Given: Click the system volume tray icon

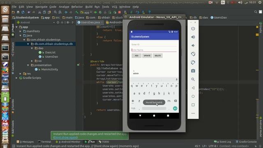Looking at the screenshot, I should (x=240, y=2).
